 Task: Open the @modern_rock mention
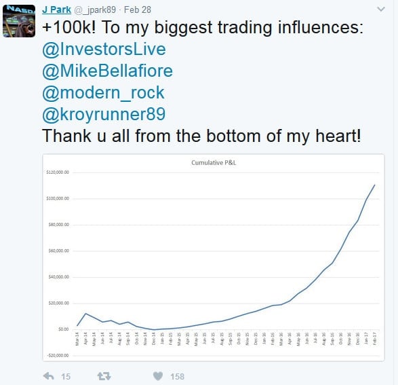103,92
